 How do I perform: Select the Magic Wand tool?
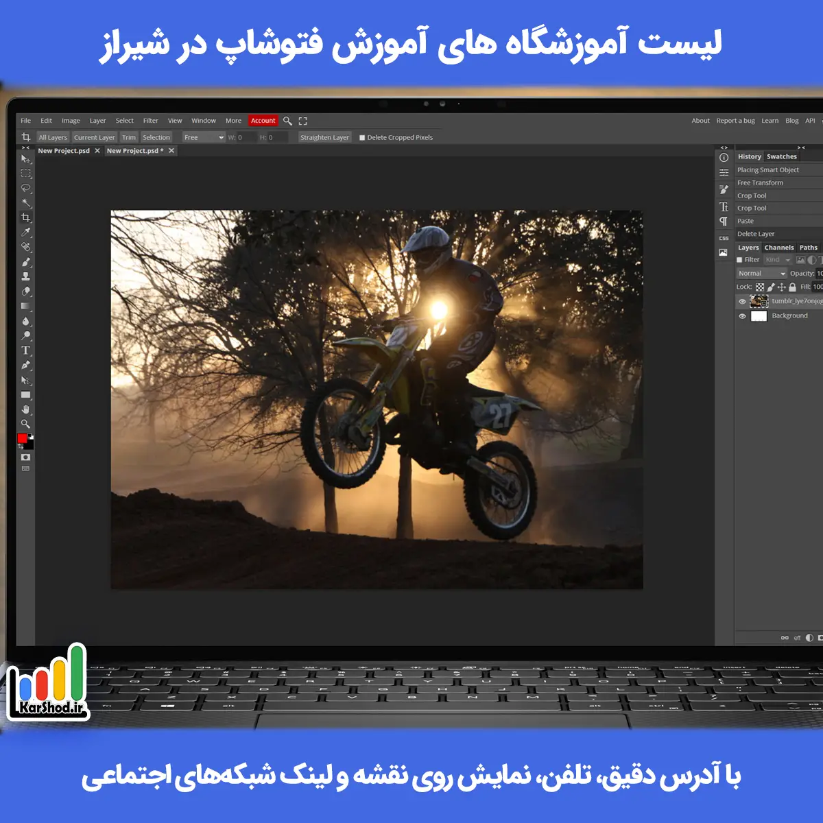(x=26, y=203)
